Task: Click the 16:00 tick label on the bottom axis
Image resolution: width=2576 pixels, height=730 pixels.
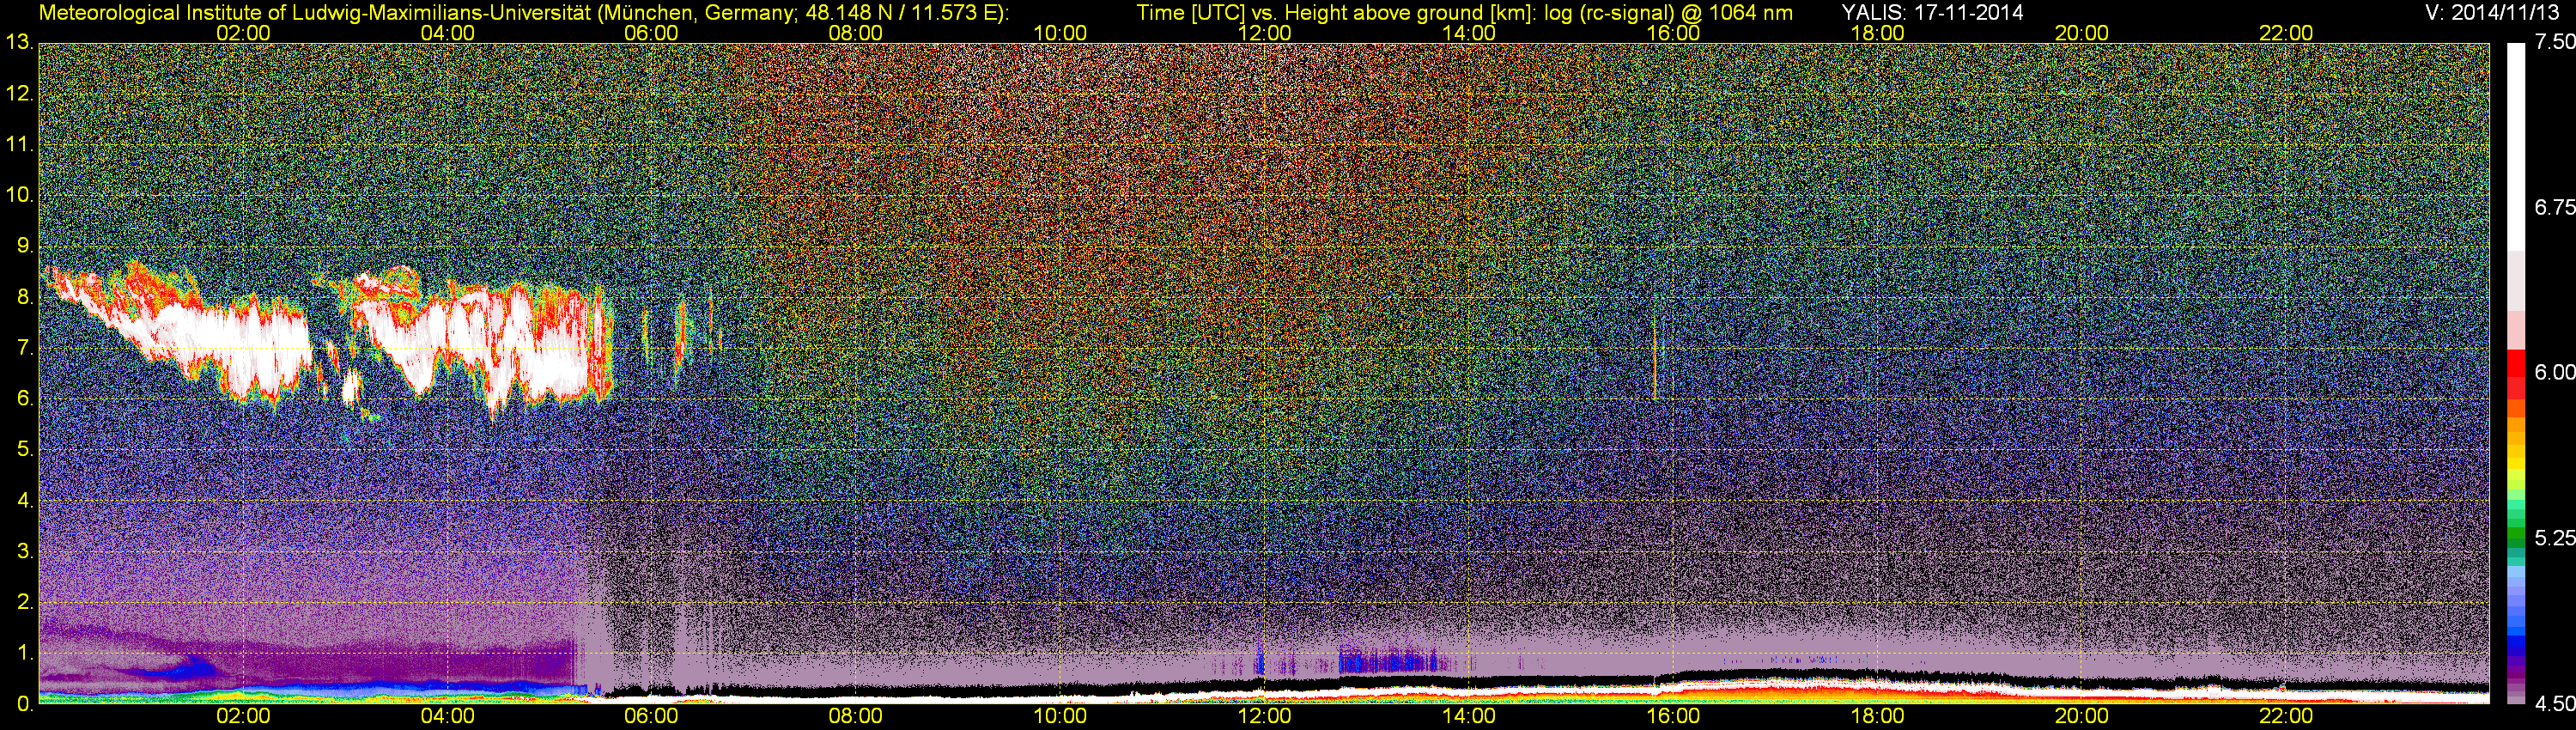Action: coord(1673,717)
